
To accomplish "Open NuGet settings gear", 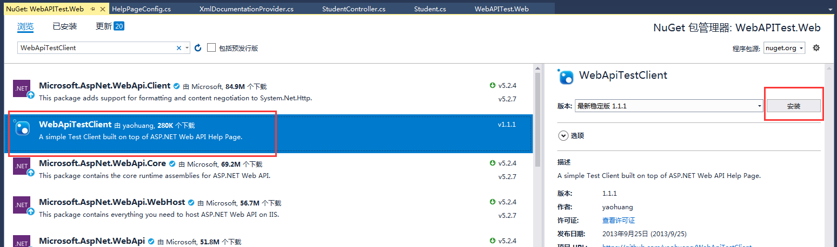I will (816, 47).
